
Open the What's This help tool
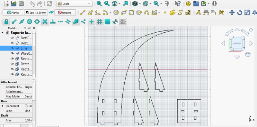coord(178,4)
